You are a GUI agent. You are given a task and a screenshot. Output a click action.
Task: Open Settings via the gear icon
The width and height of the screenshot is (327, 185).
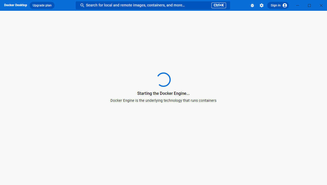(x=262, y=5)
